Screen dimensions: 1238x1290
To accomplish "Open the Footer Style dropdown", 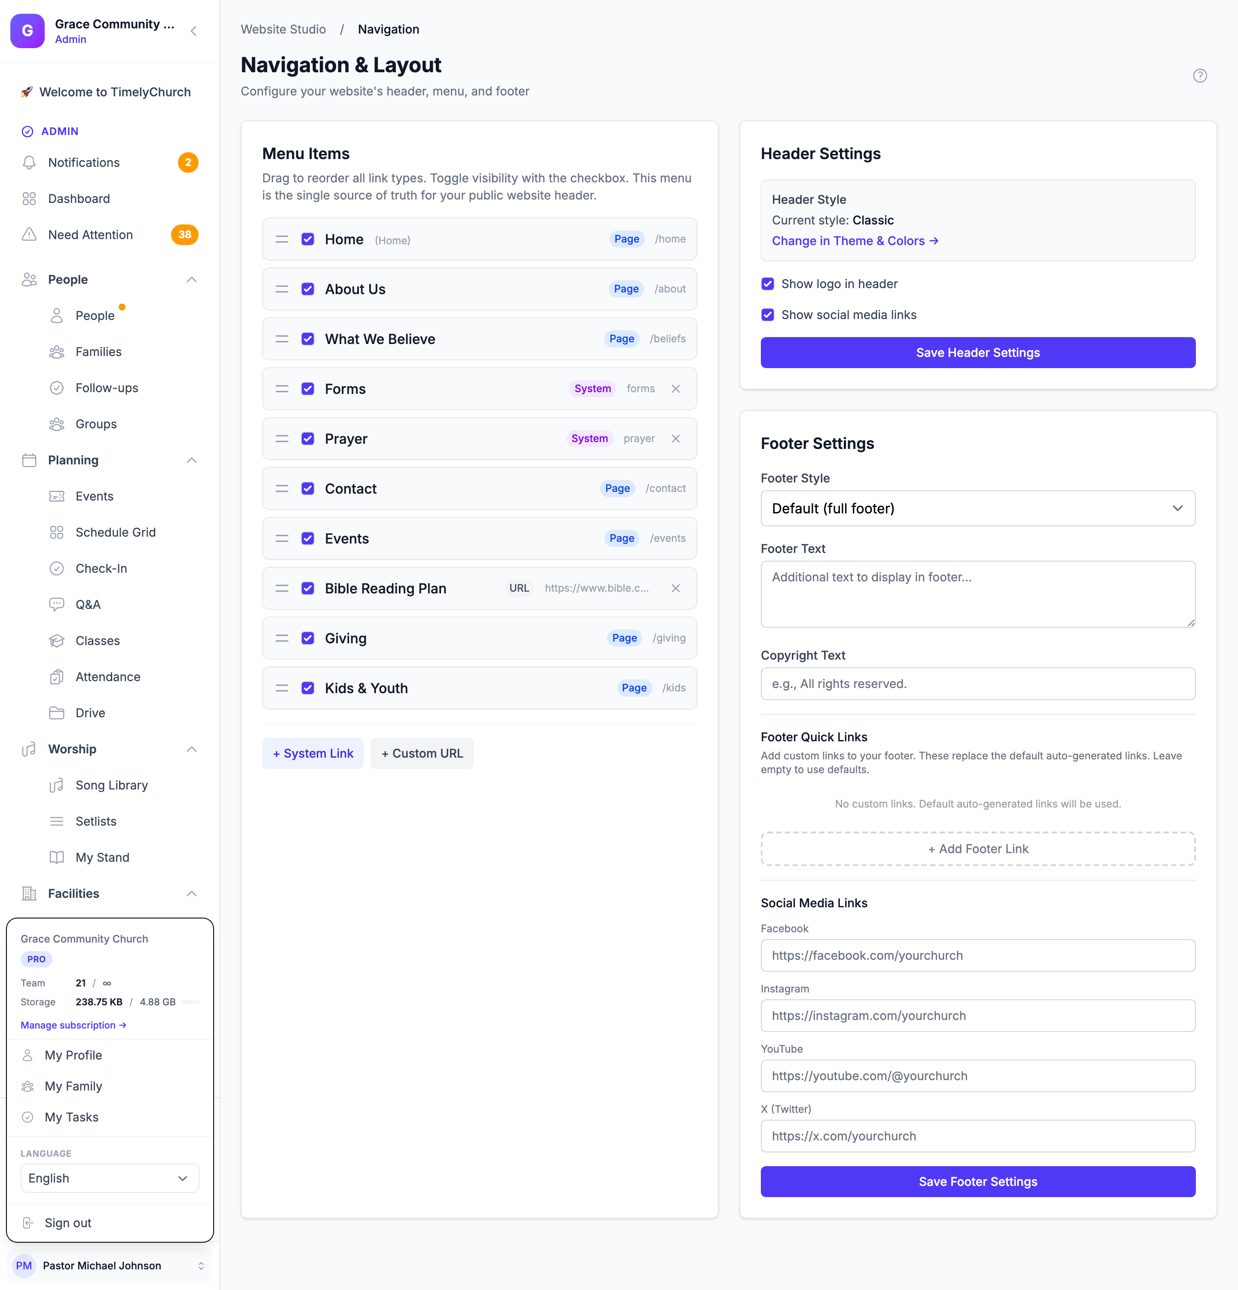I will coord(978,508).
